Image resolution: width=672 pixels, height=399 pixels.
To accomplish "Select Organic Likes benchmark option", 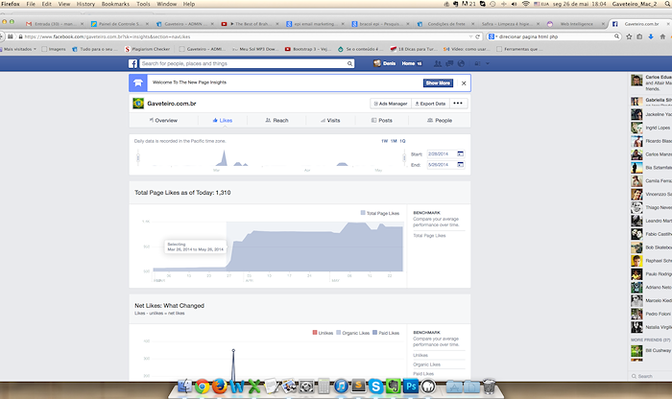I will (427, 364).
